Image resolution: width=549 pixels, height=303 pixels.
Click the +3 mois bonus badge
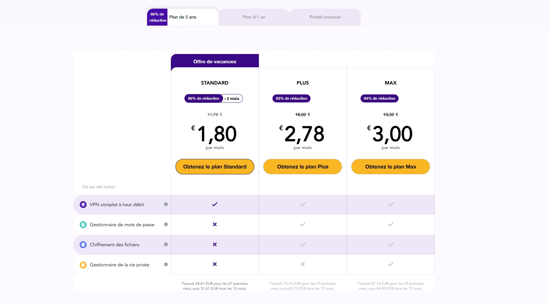click(x=232, y=99)
